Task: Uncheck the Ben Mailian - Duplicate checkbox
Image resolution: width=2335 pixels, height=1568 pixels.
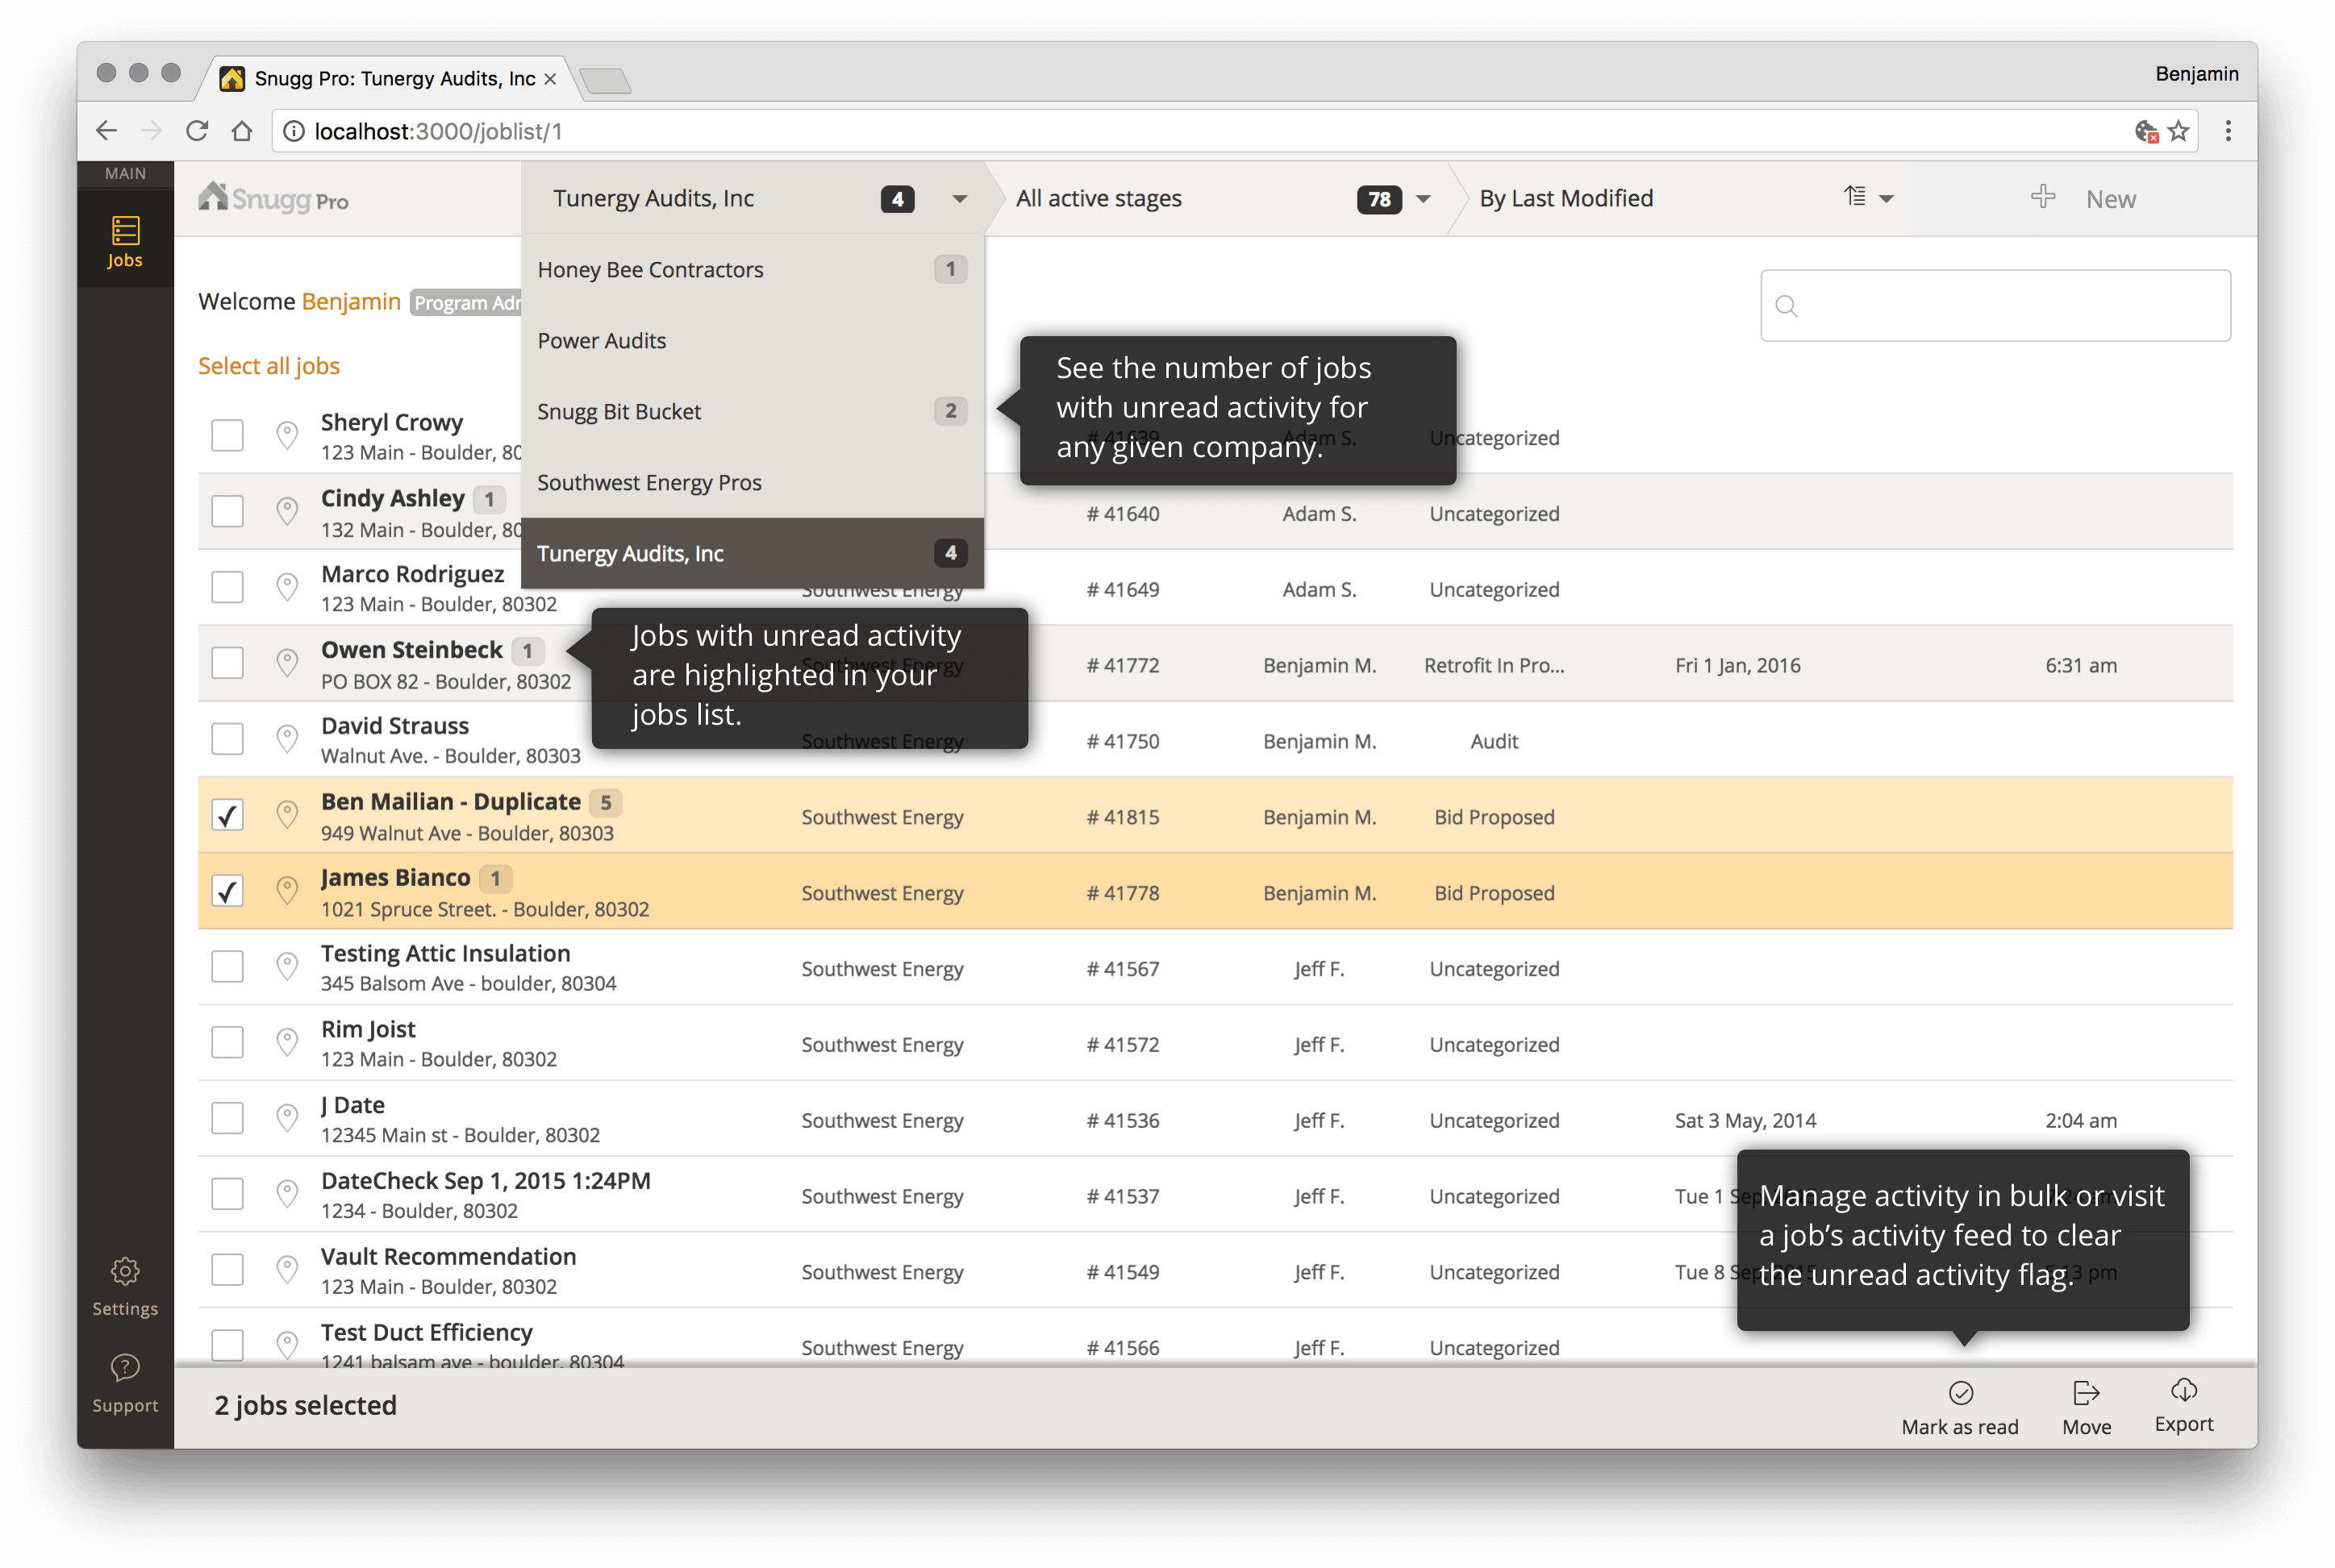Action: 227,815
